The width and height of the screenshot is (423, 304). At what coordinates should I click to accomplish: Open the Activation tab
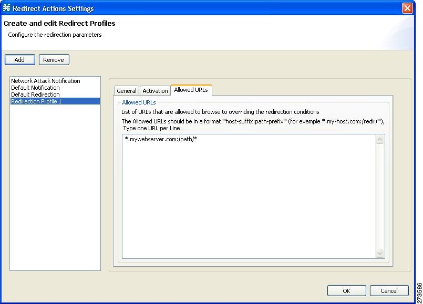155,91
